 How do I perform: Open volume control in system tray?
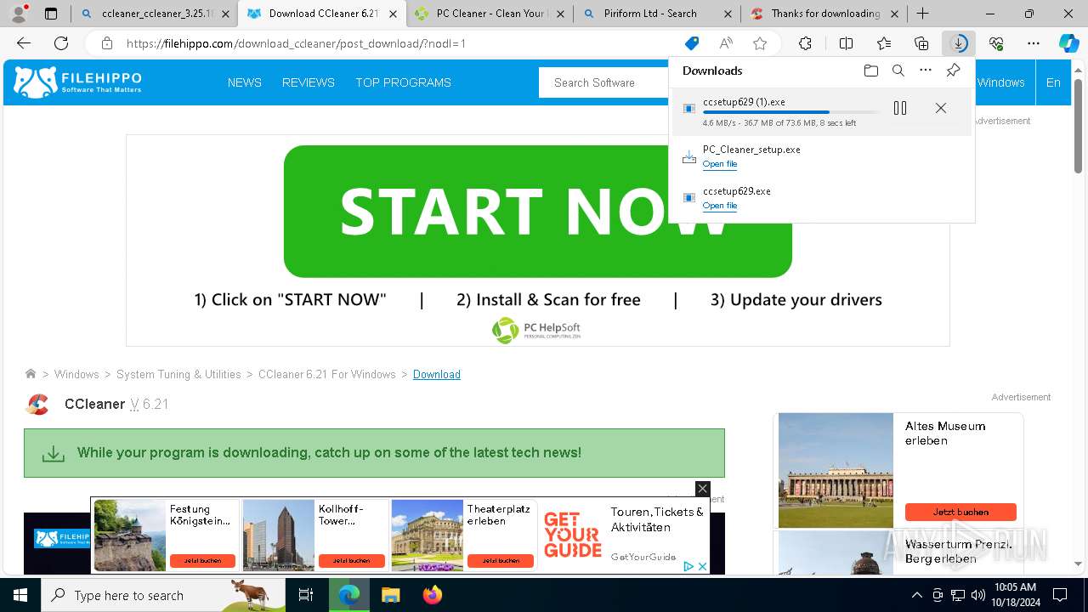point(978,595)
